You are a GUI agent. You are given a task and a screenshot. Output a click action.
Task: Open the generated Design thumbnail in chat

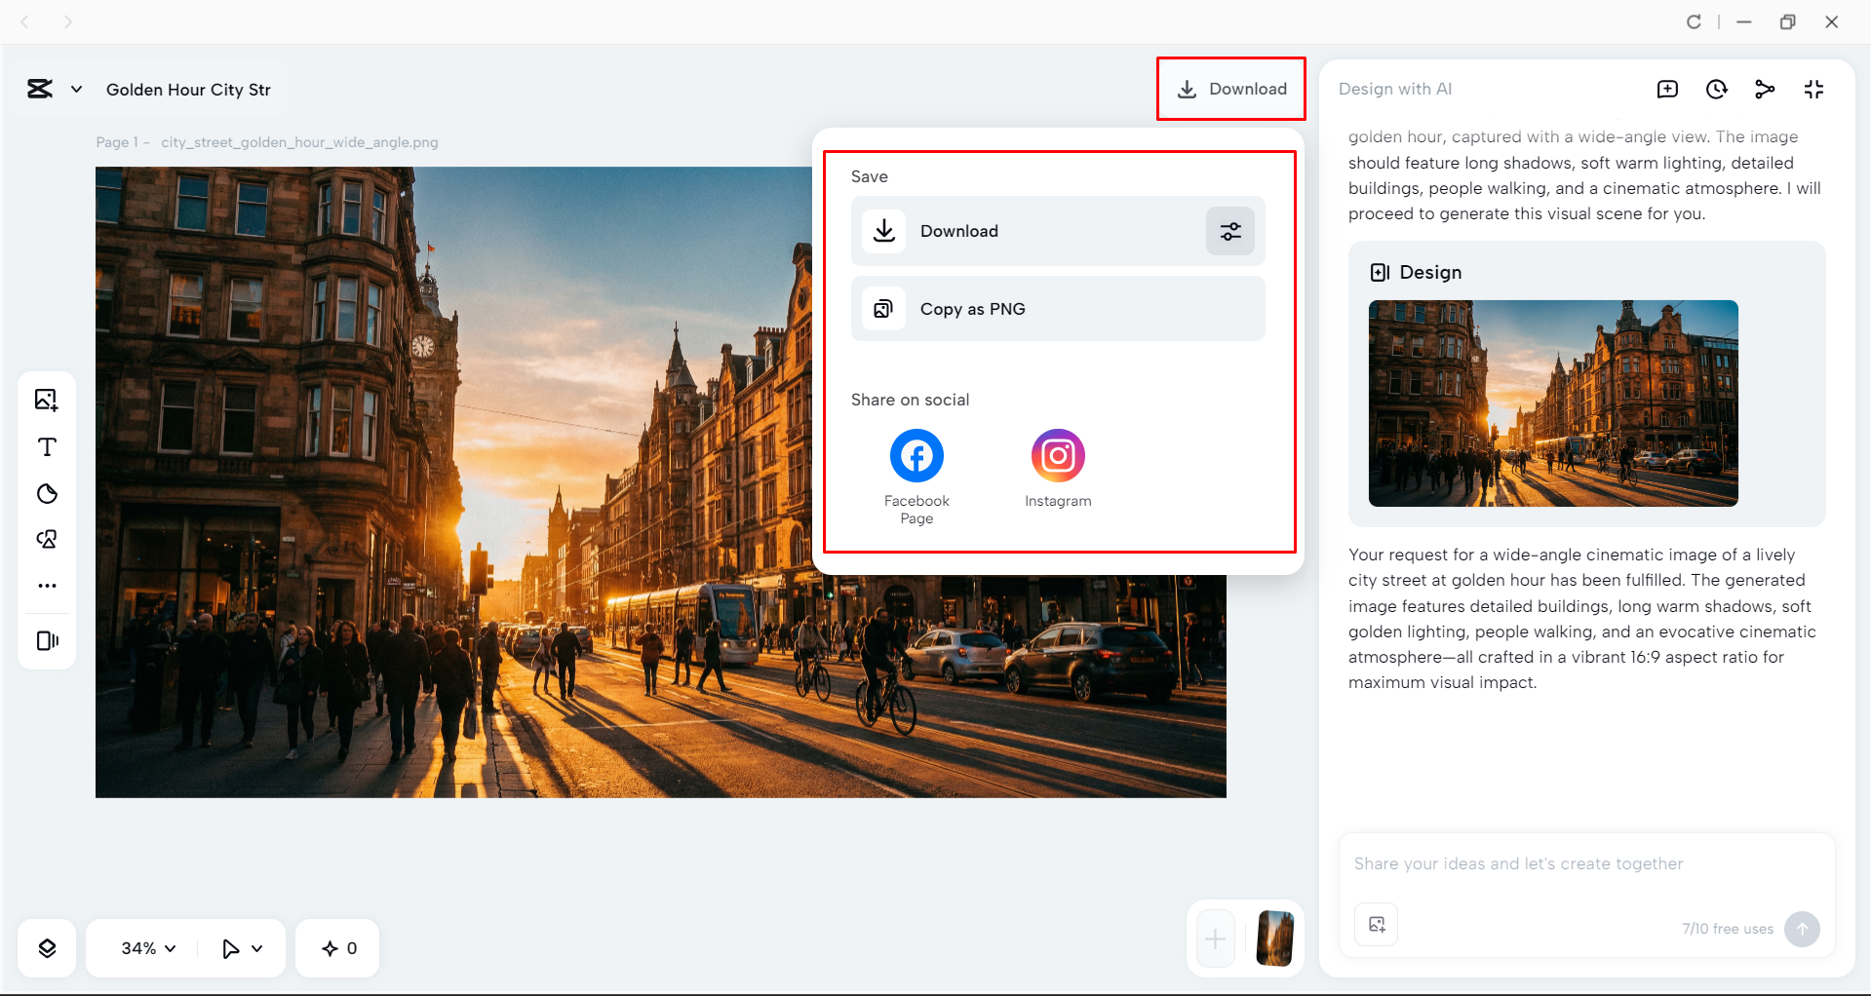pyautogui.click(x=1553, y=403)
